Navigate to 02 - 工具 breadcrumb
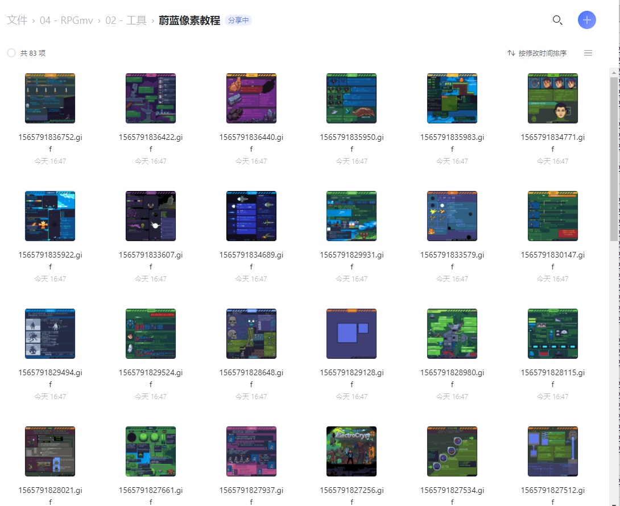The image size is (620, 506). point(126,20)
